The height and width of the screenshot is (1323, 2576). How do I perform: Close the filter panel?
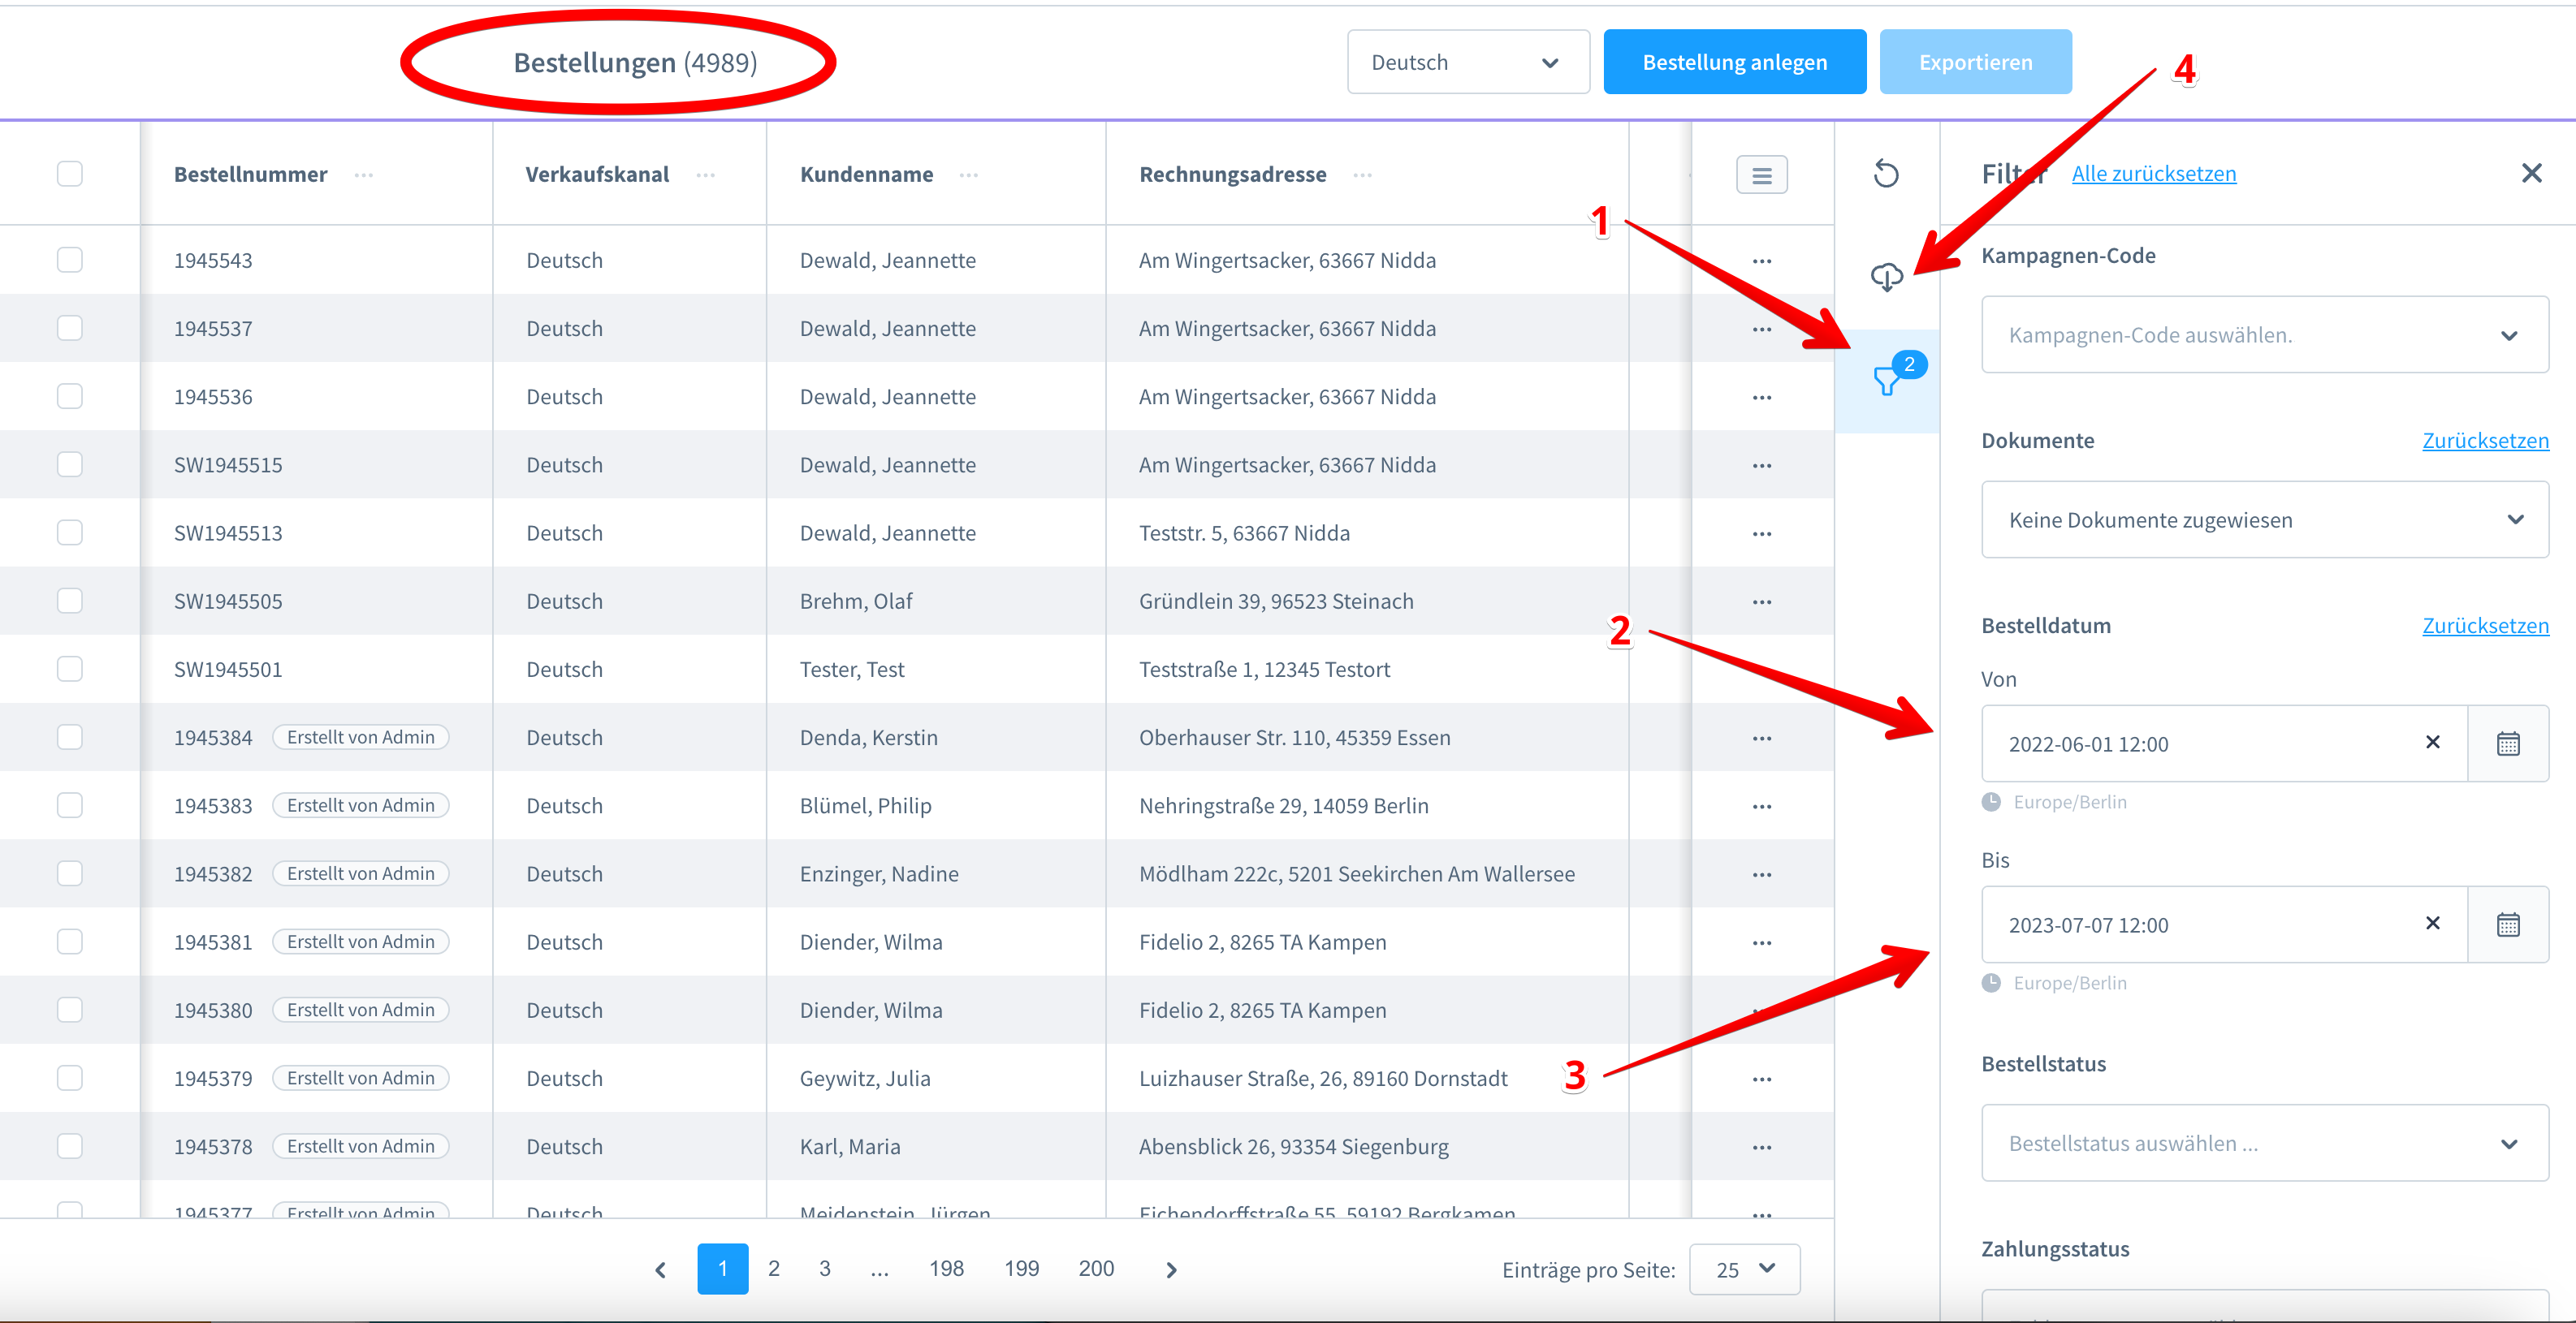pos(2531,174)
